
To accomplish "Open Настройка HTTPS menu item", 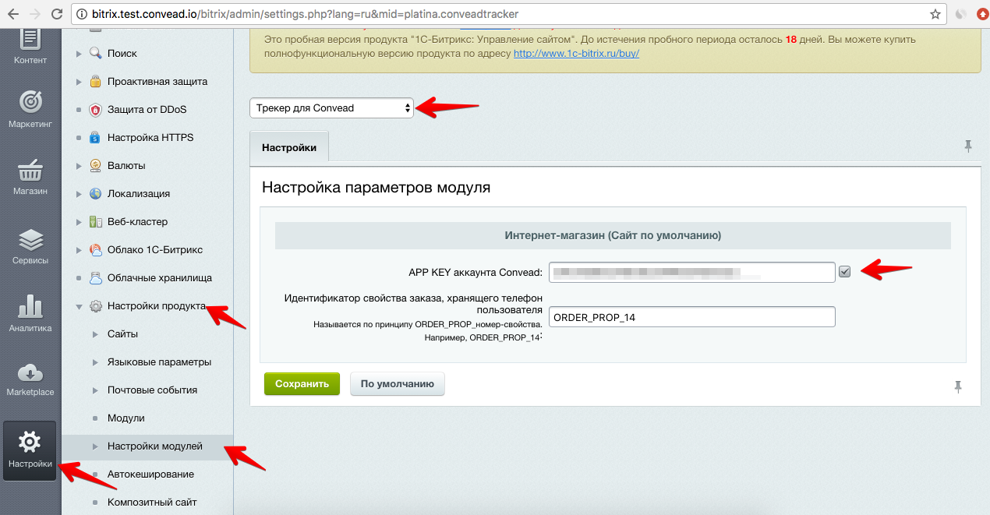I will point(150,138).
